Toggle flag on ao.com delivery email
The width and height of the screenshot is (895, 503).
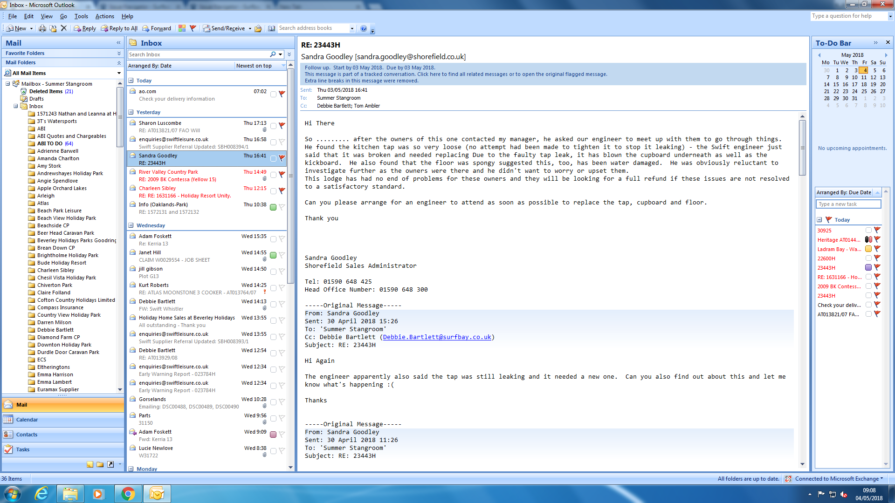coord(282,94)
